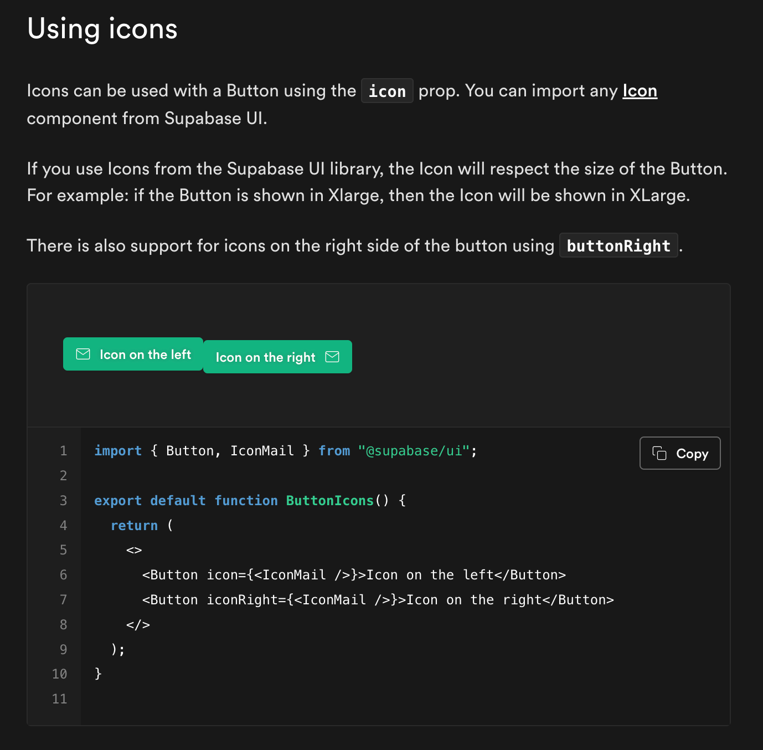Screen dimensions: 763x750
Task: Click the inline 'icon' code tag
Action: (387, 91)
